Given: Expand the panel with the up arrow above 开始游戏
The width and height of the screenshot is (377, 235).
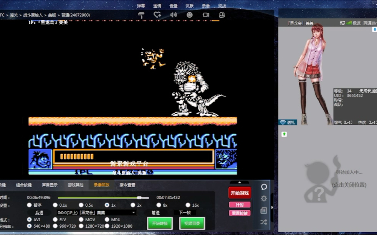Looking at the screenshot, I should coord(240,183).
